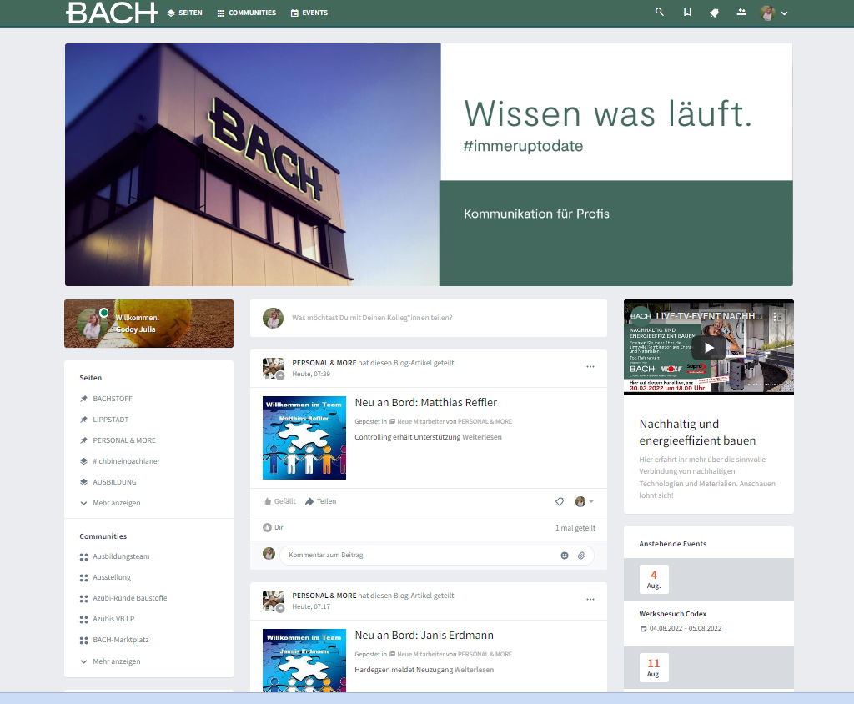Open Werksbesuch Codex event
This screenshot has width=854, height=704.
[x=673, y=614]
